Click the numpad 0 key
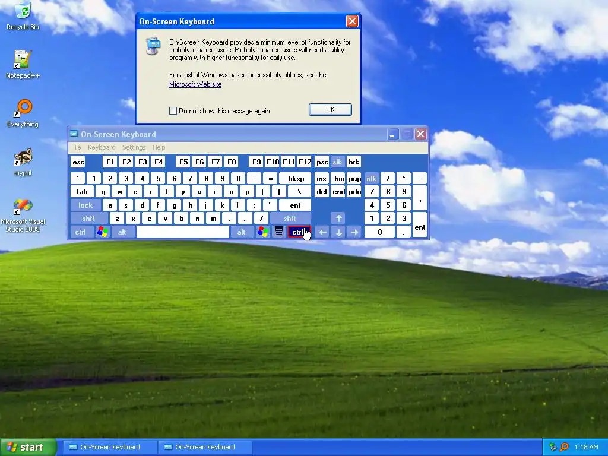 point(379,232)
